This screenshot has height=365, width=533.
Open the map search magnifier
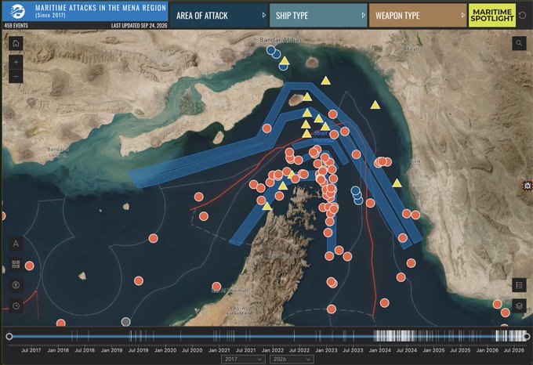(519, 43)
